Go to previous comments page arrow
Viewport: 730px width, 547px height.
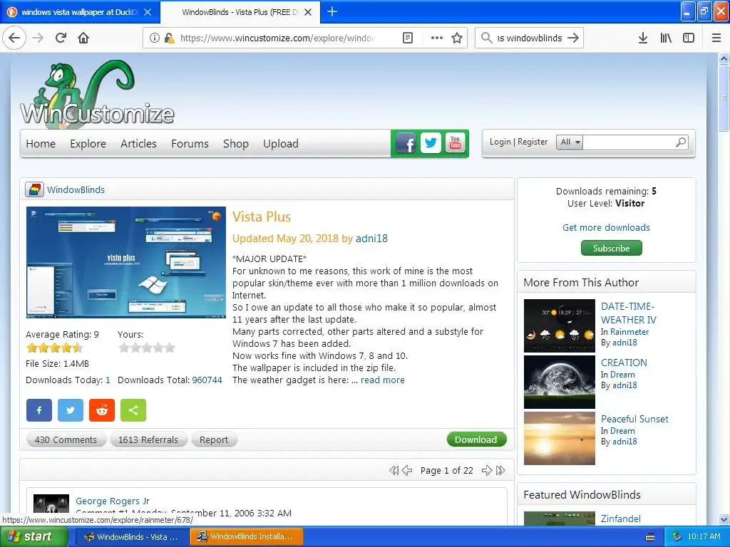407,470
